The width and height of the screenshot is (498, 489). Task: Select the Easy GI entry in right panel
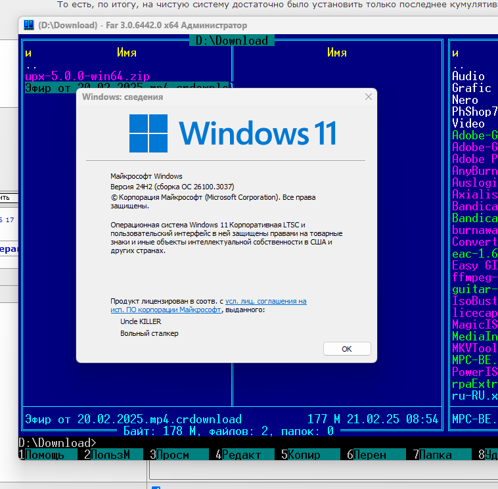coord(474,266)
